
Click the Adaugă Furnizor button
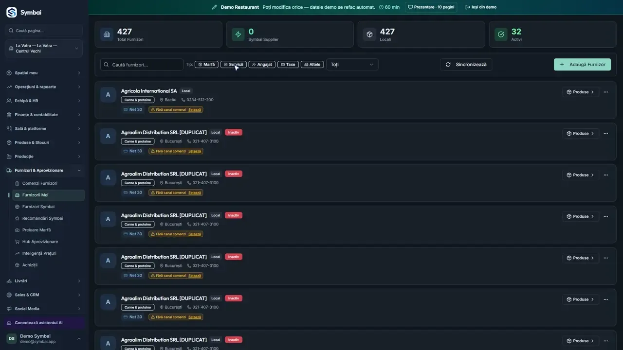[582, 65]
